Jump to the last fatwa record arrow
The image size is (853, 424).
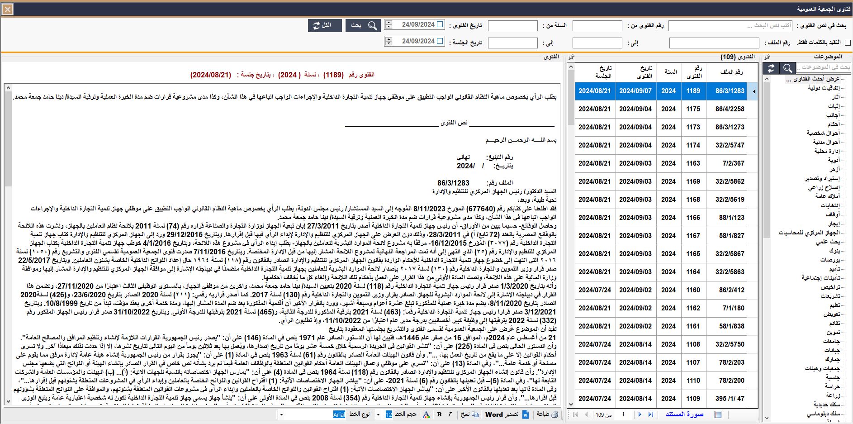point(651,414)
